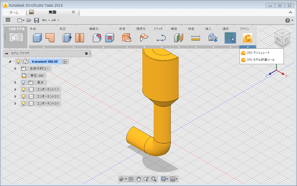Expand the コンポーネント2:1 node
This screenshot has width=297, height=186.
(x=15, y=96)
